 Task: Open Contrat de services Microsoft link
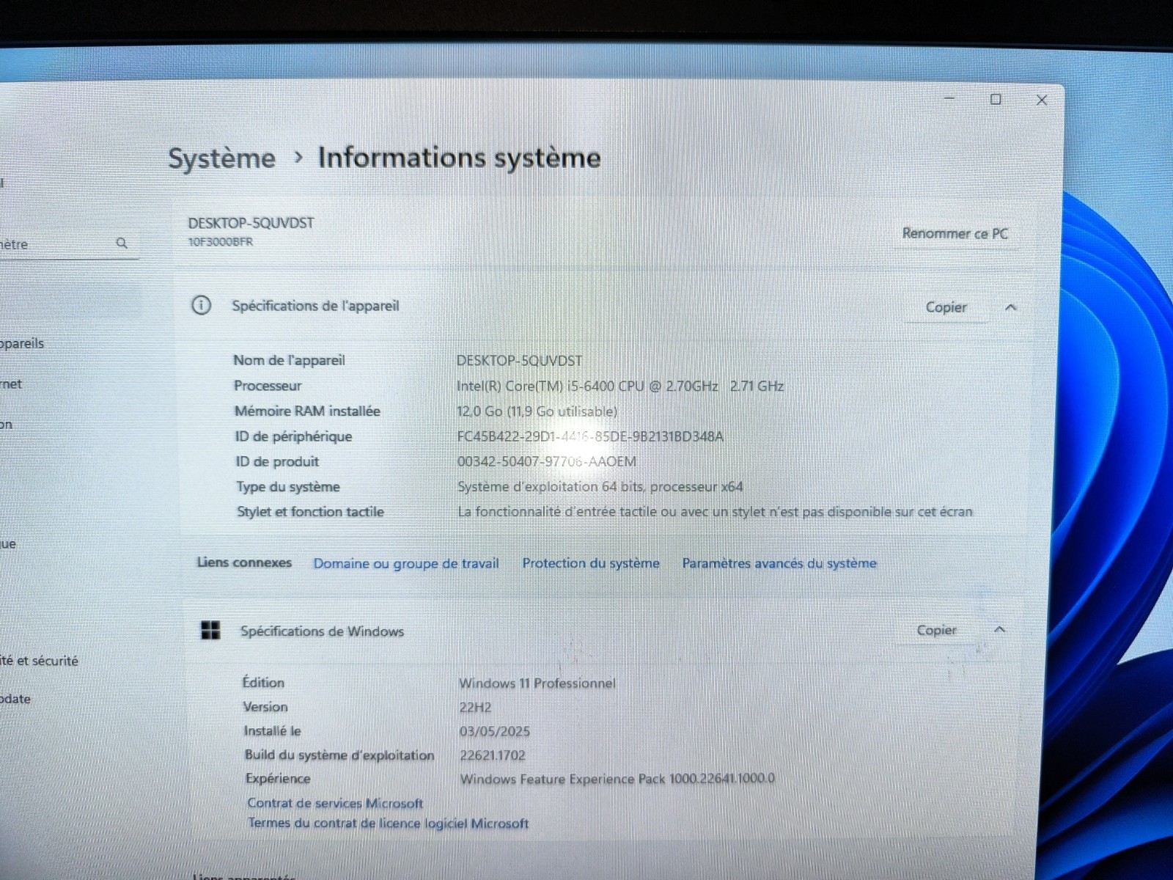click(x=335, y=803)
